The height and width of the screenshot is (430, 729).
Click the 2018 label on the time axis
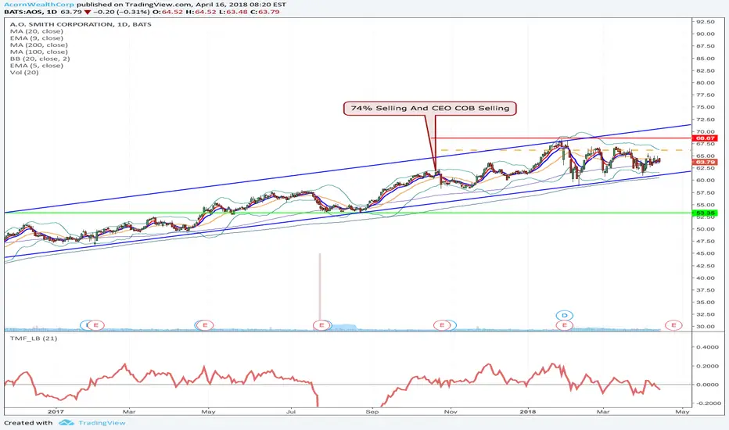point(528,412)
